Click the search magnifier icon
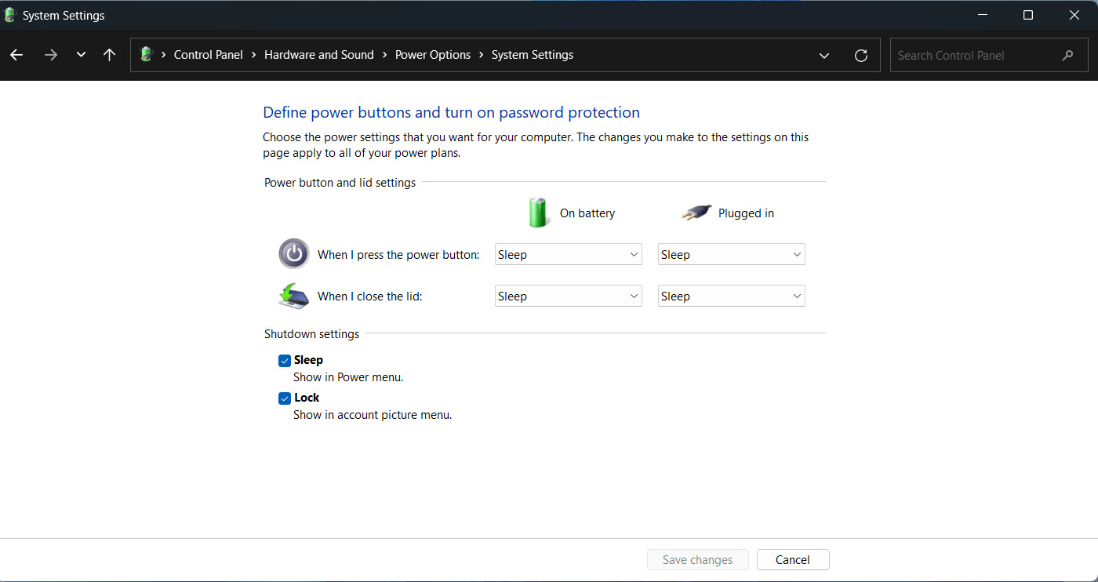This screenshot has width=1098, height=582. pos(1067,56)
